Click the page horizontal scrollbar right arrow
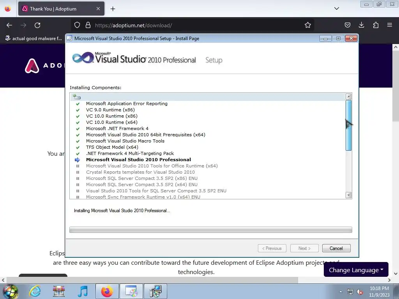 click(x=389, y=280)
